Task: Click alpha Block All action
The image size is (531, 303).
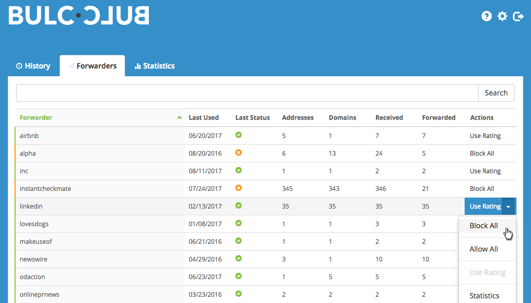Action: pyautogui.click(x=482, y=154)
